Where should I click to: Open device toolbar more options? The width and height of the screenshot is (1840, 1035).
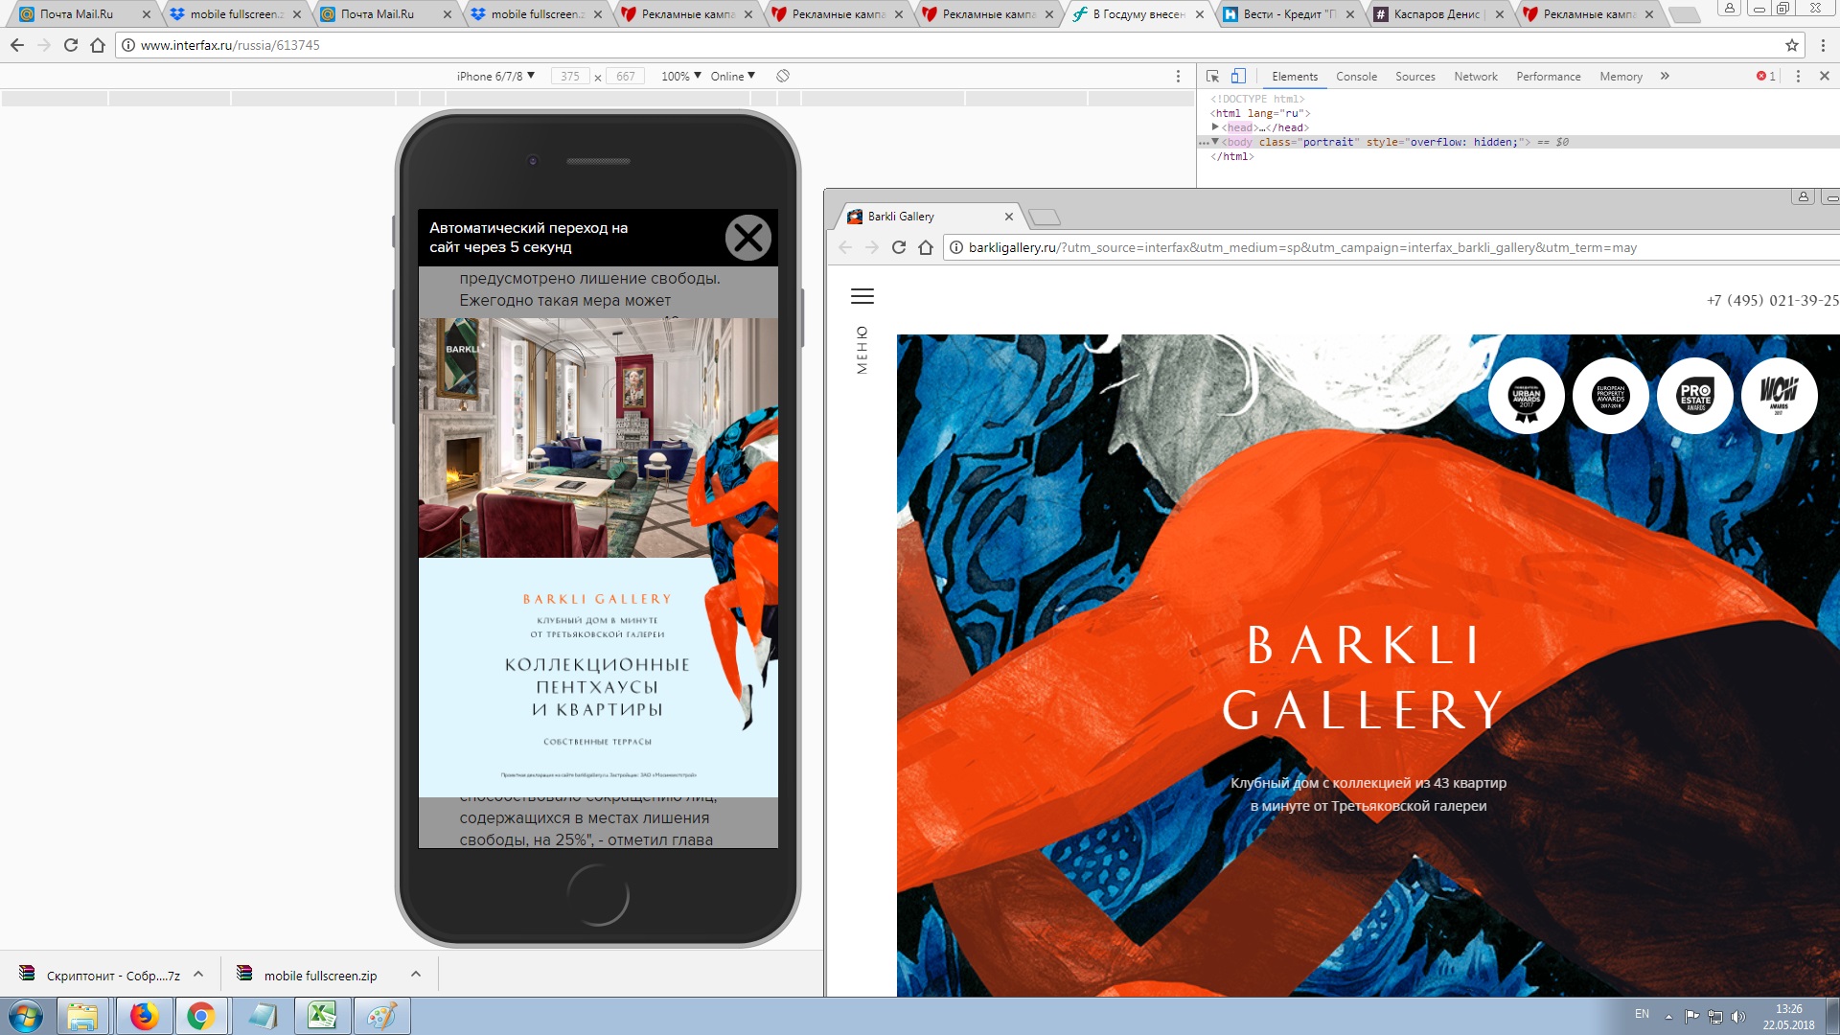tap(1178, 76)
